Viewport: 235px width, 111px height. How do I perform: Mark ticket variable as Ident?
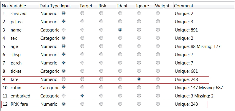pyautogui.click(x=120, y=71)
